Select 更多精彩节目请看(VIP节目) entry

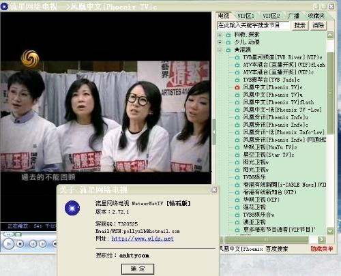[280, 230]
